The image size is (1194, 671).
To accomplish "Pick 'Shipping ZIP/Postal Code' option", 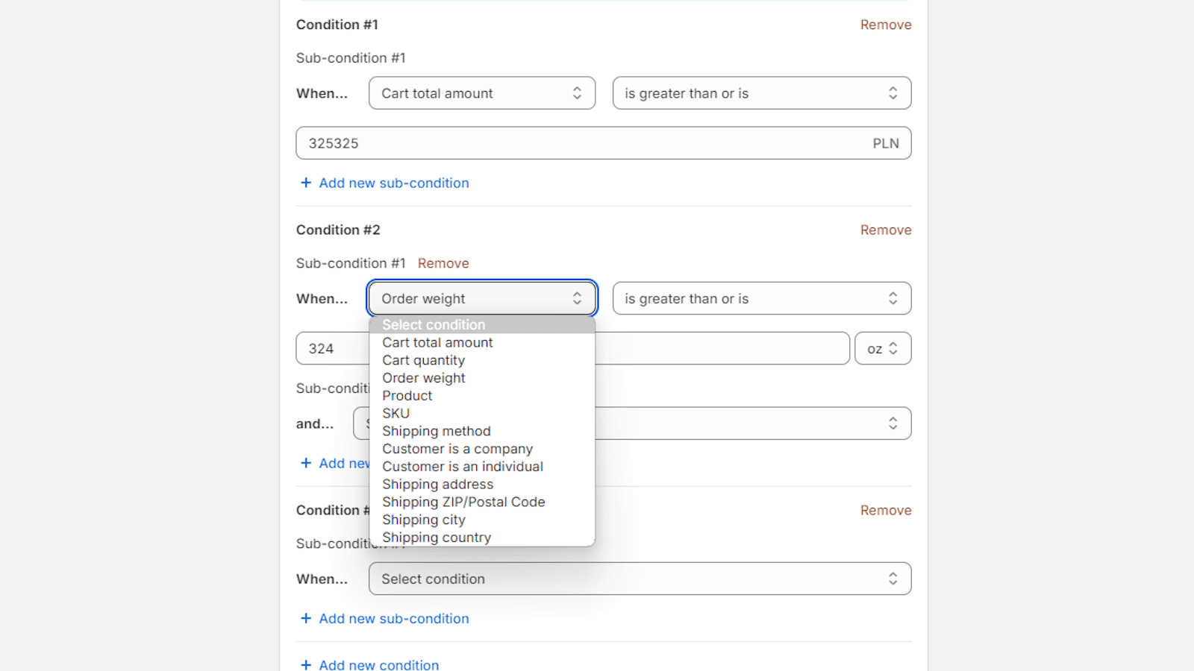I will click(x=463, y=503).
